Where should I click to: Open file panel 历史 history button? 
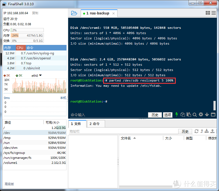tap(185, 131)
